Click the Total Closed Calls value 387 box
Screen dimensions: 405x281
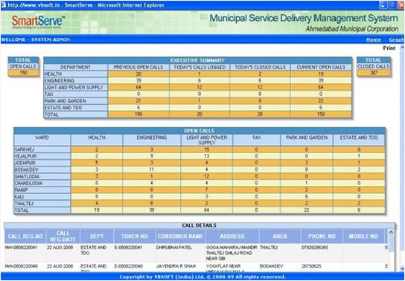tap(374, 73)
